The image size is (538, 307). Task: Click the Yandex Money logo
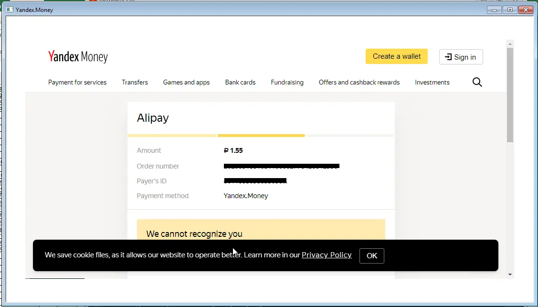(x=78, y=57)
